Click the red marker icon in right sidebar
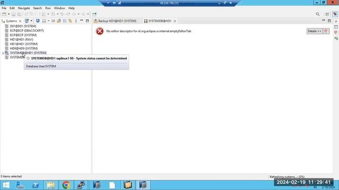The height and width of the screenshot is (190, 339). [x=336, y=32]
